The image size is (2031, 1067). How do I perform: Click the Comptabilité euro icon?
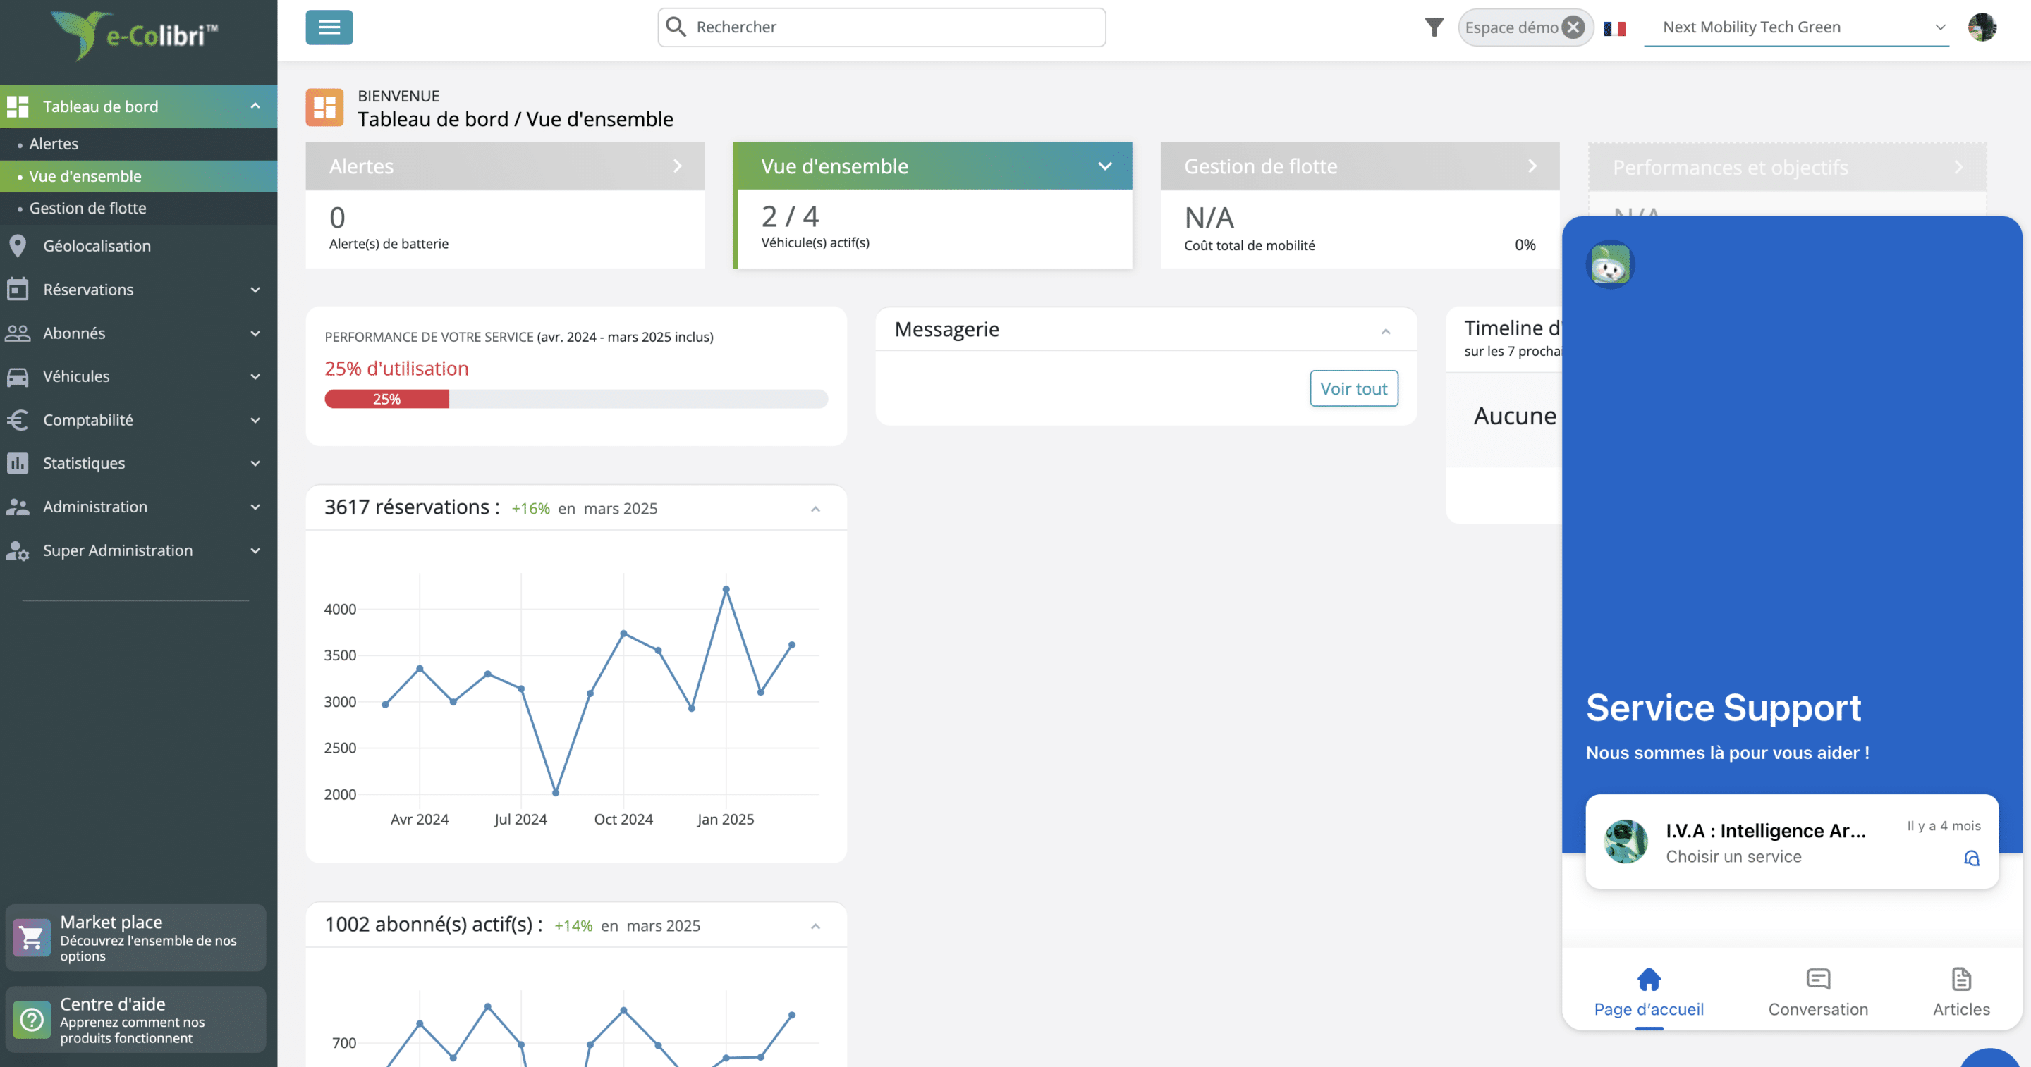(18, 420)
